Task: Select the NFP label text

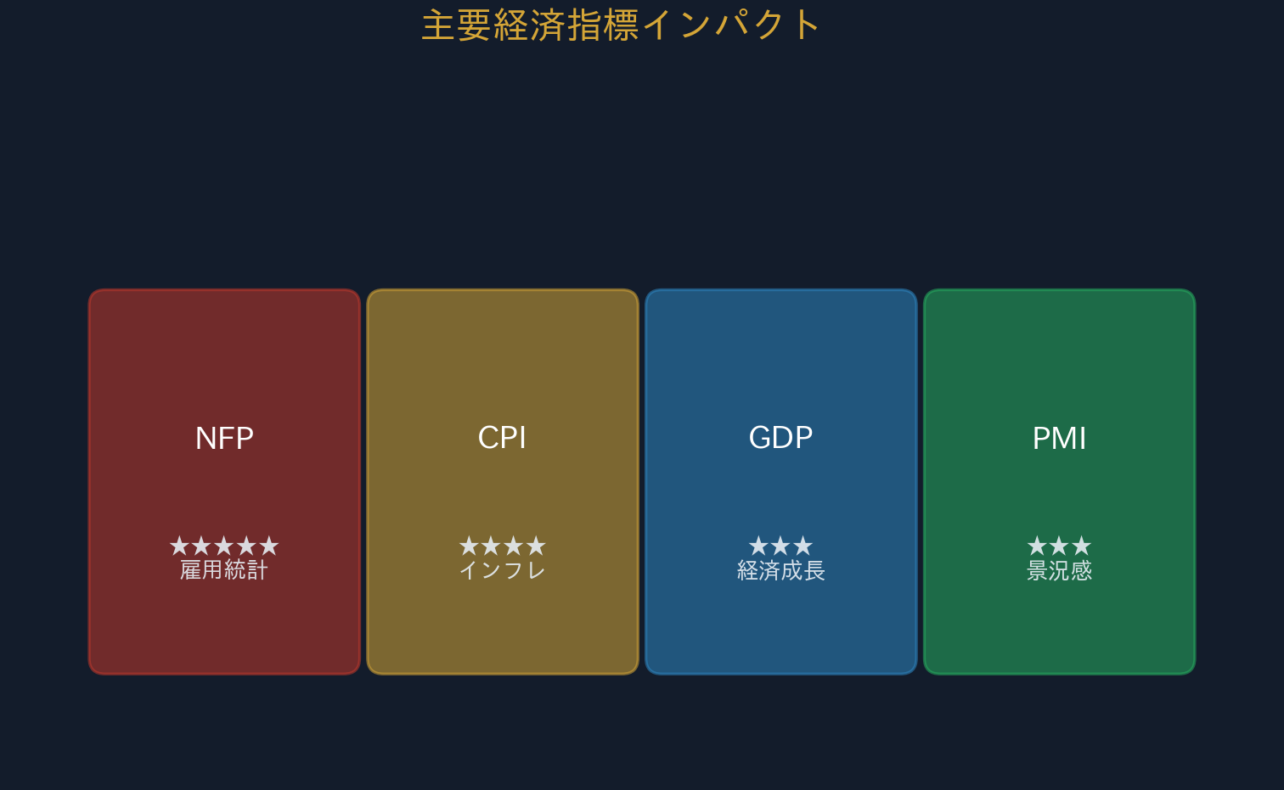Action: pos(224,439)
